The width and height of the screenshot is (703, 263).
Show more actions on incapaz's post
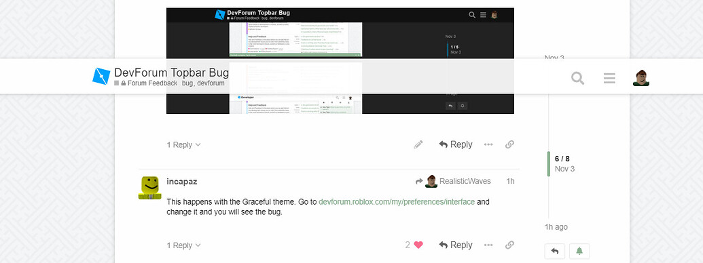(x=488, y=245)
